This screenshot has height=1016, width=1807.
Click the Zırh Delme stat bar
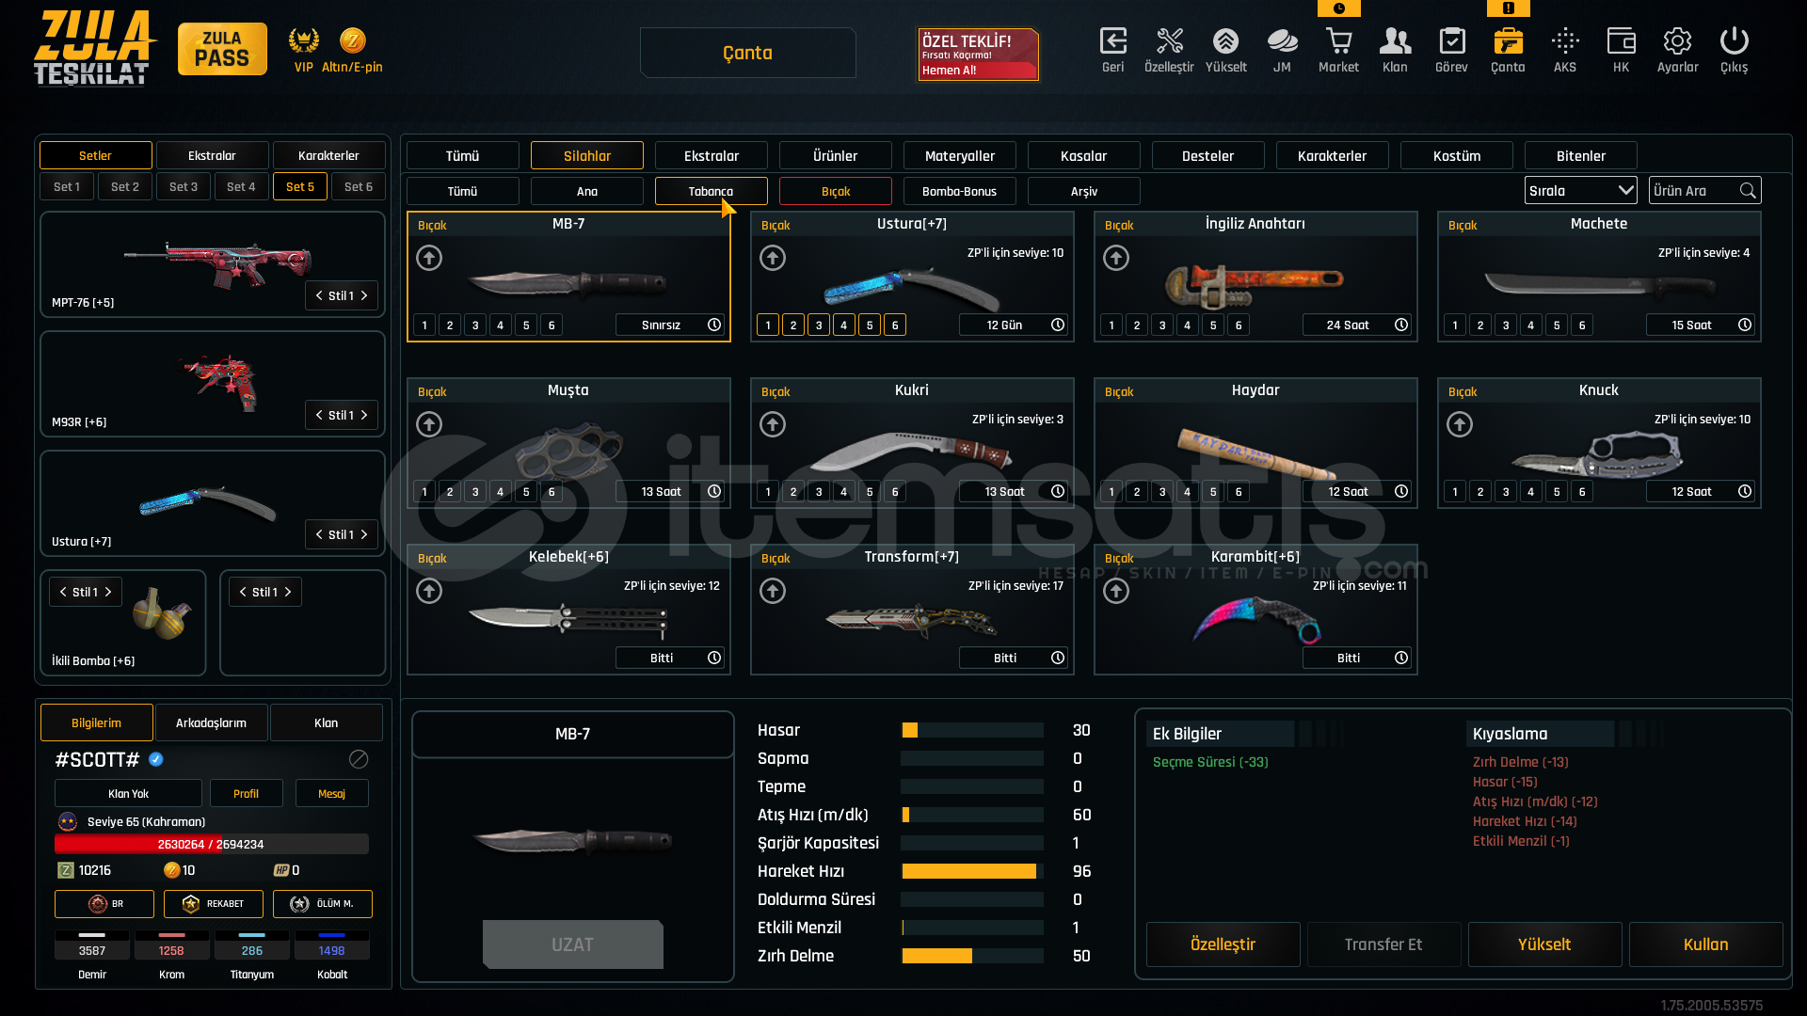[x=972, y=956]
